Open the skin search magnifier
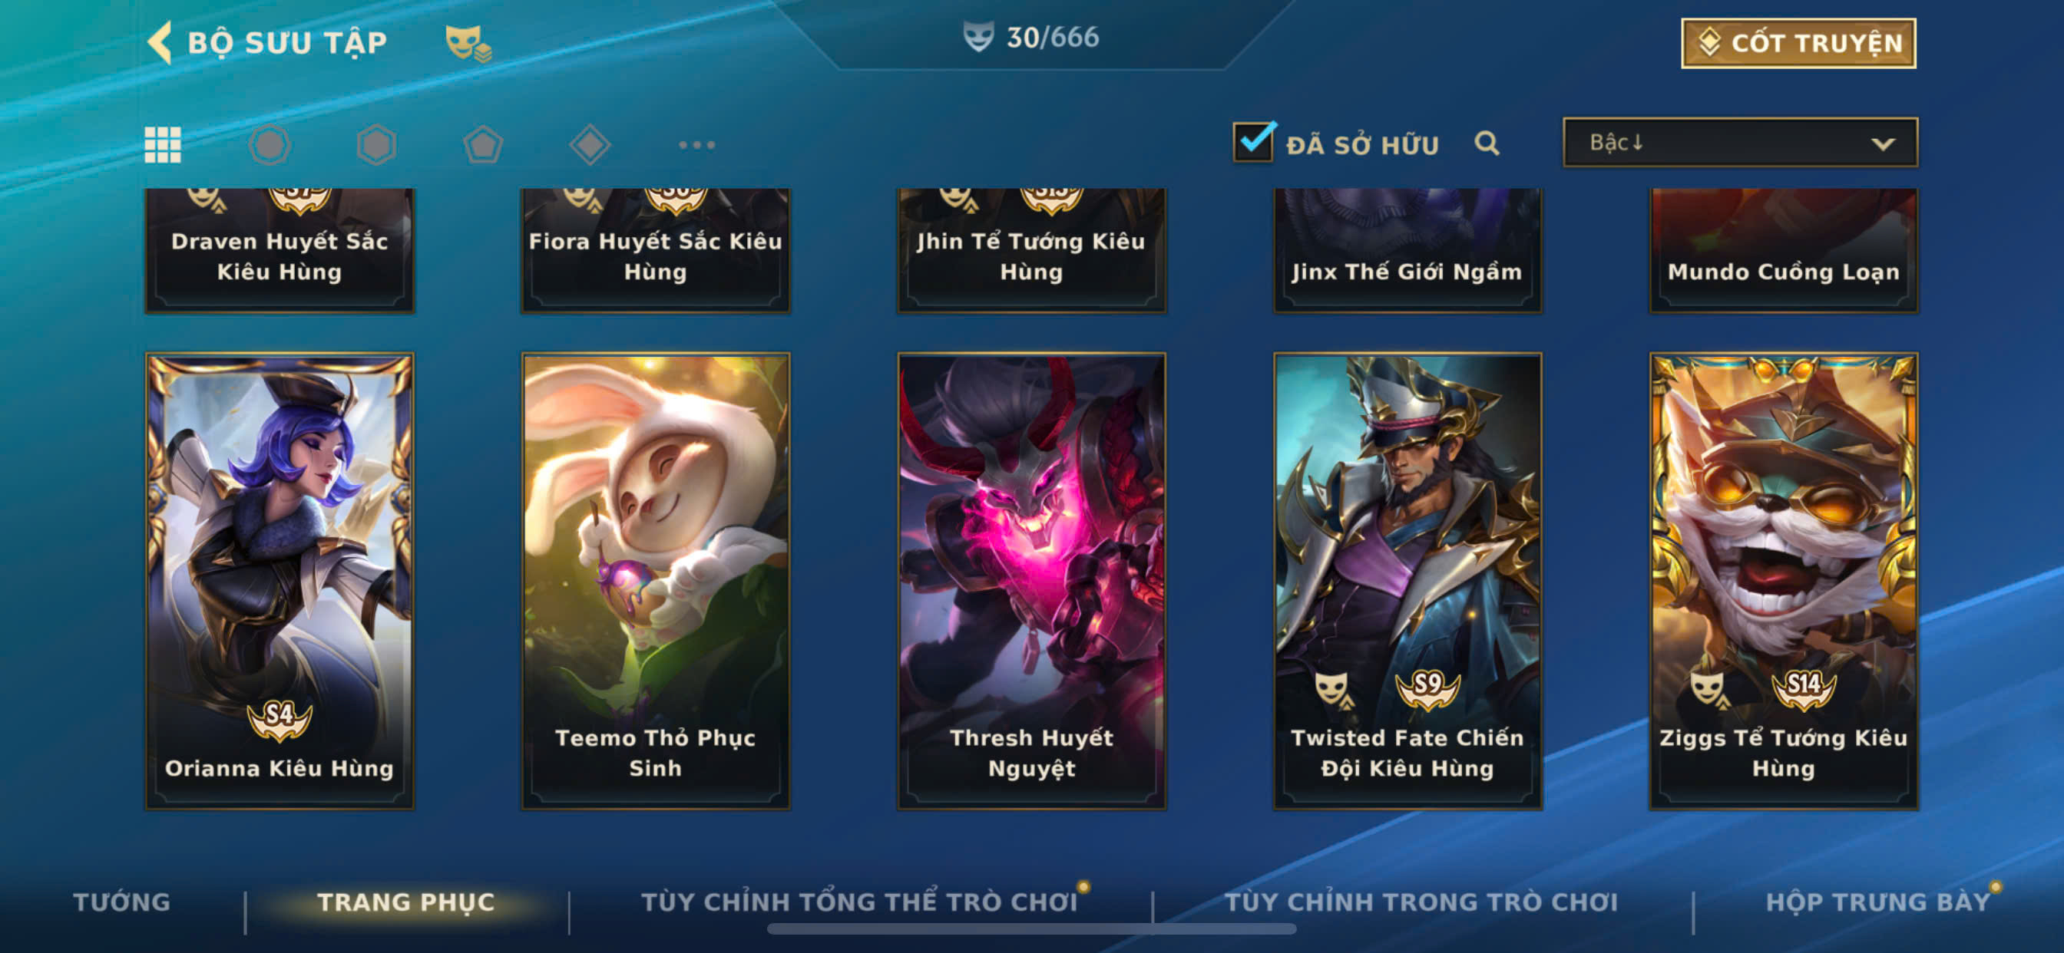 point(1487,143)
